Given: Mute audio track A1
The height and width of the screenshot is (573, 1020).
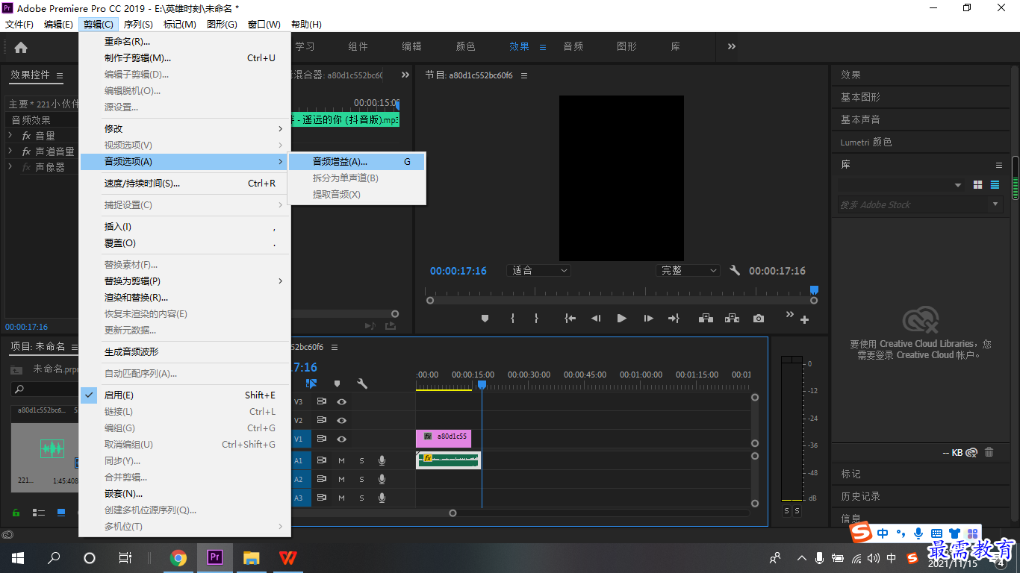Looking at the screenshot, I should (341, 461).
